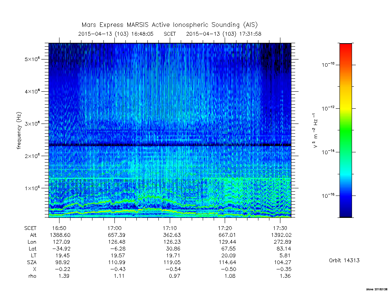
Task: Click the 5×10⁶ frequency axis label
Action: click(x=33, y=59)
